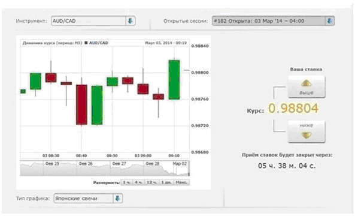
Task: Open the Тип графика dropdown arrow
Action: (118, 199)
